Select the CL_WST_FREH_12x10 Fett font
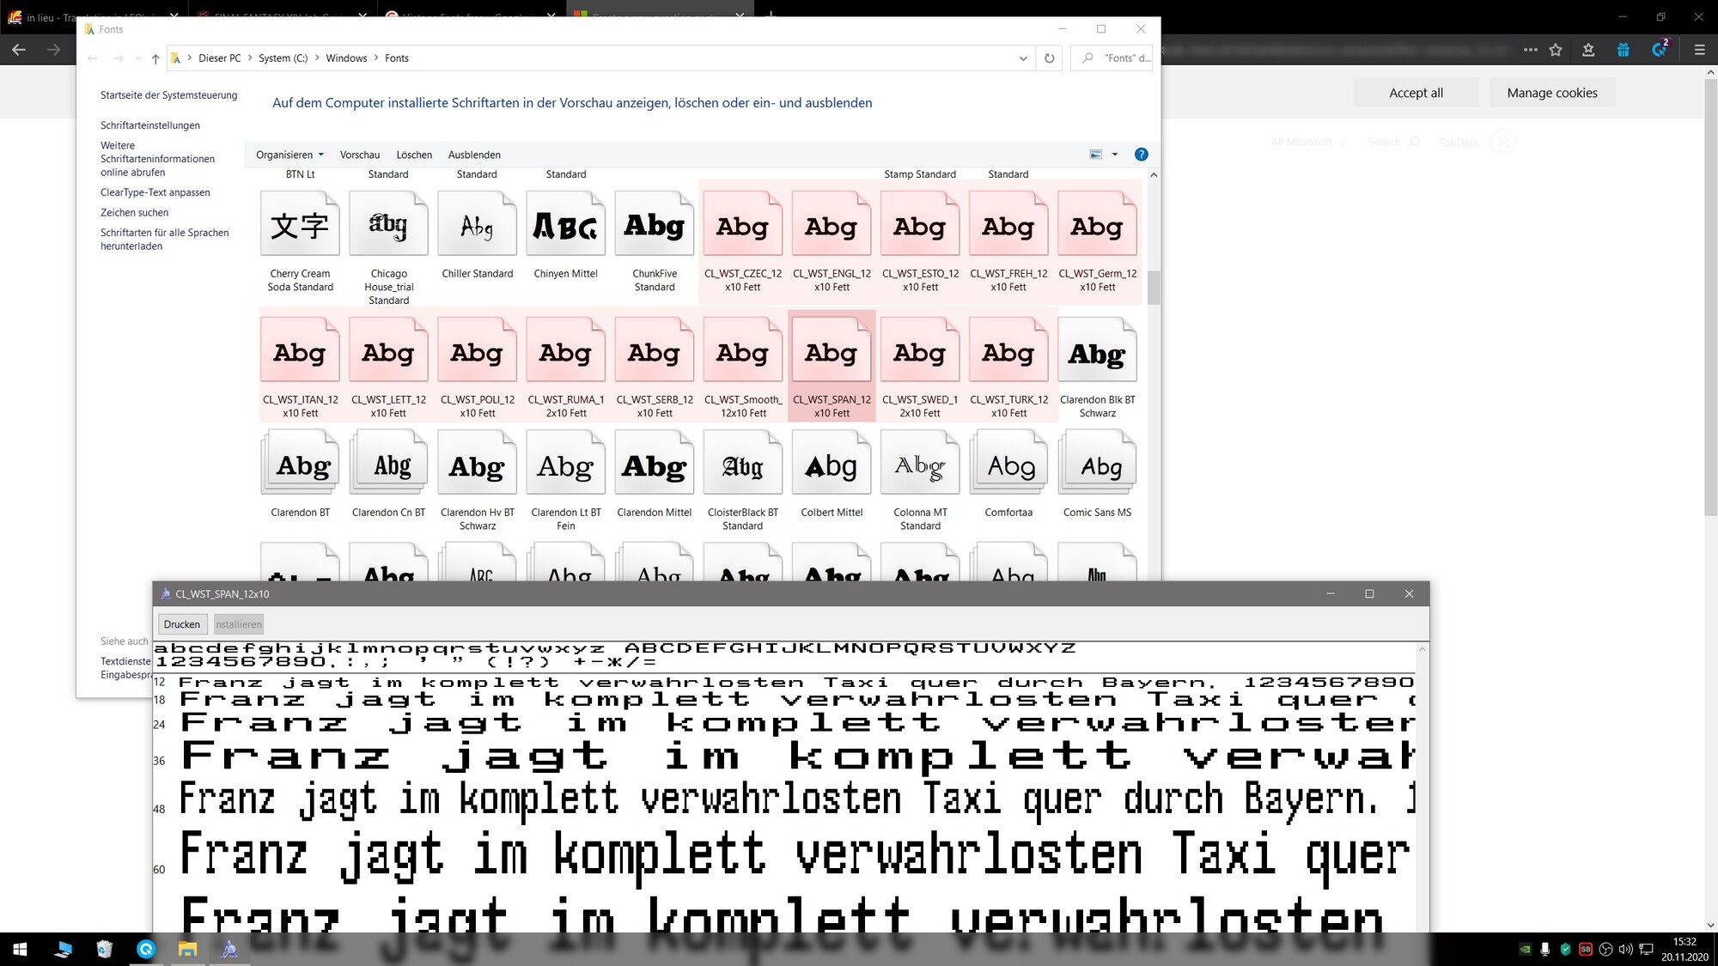Viewport: 1718px width, 966px height. coord(1008,225)
